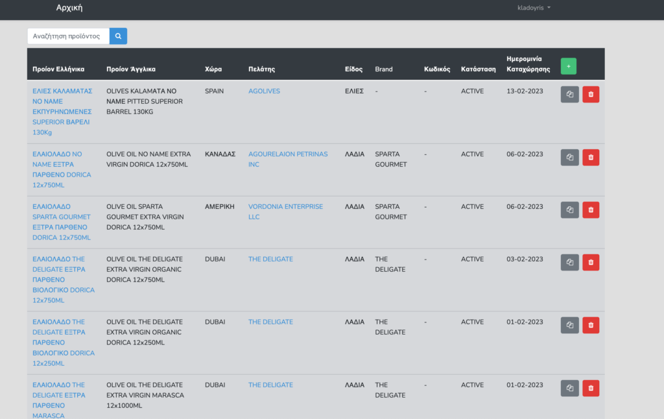Viewport: 664px width, 419px height.
Task: Add a new product with green plus button
Action: coord(568,66)
